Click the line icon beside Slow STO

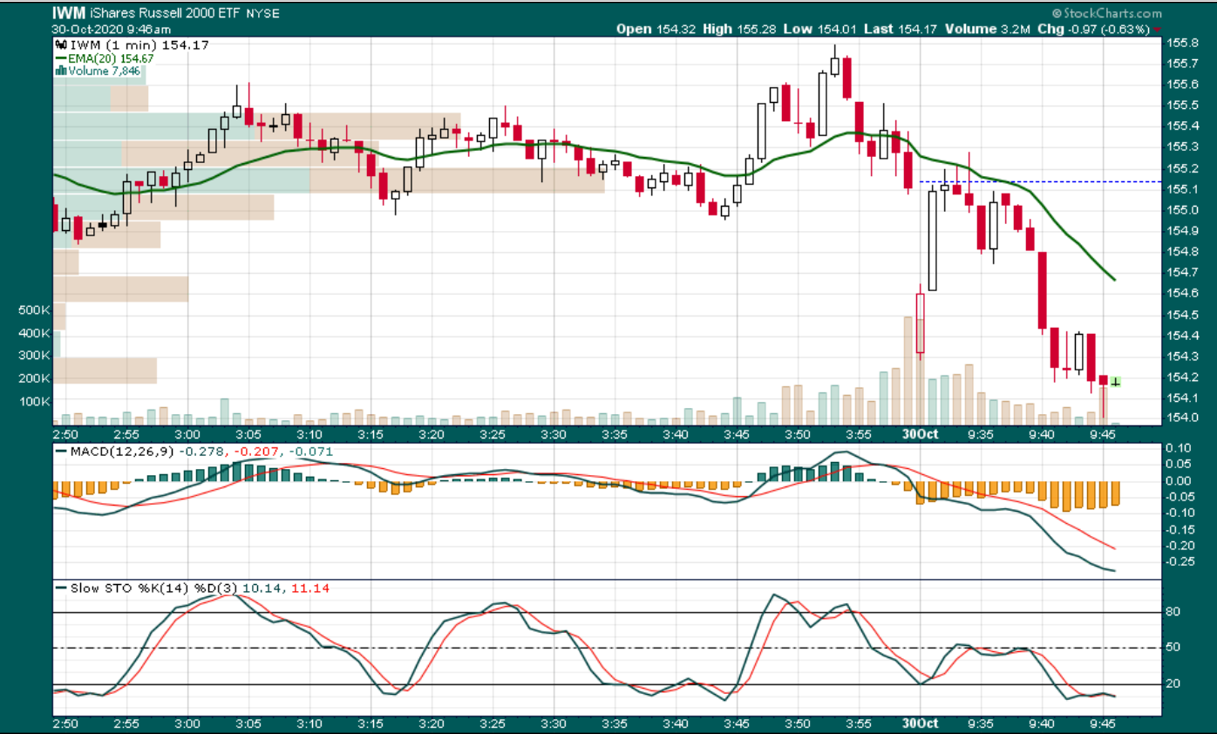point(61,588)
